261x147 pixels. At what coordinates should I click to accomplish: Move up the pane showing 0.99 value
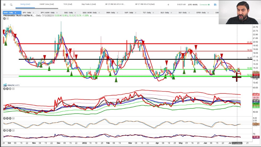click(10, 118)
